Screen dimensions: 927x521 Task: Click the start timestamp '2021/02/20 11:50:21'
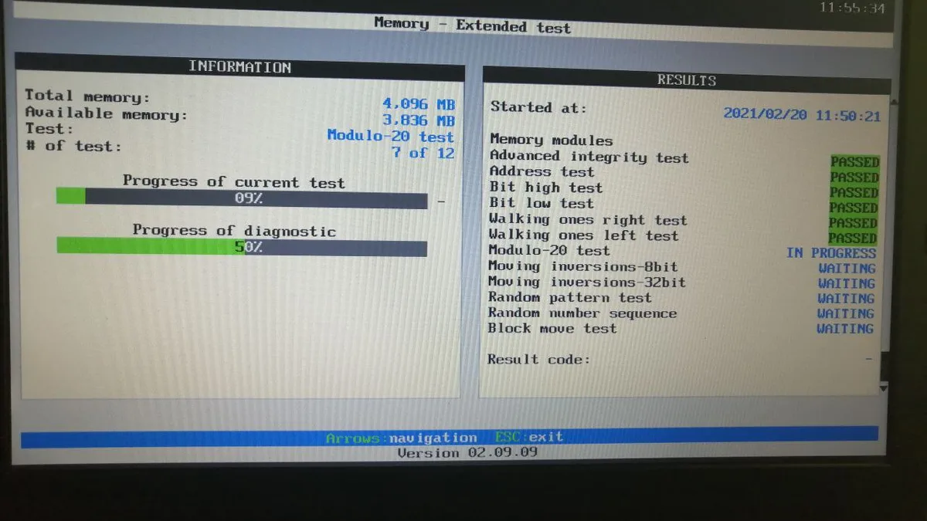(802, 115)
